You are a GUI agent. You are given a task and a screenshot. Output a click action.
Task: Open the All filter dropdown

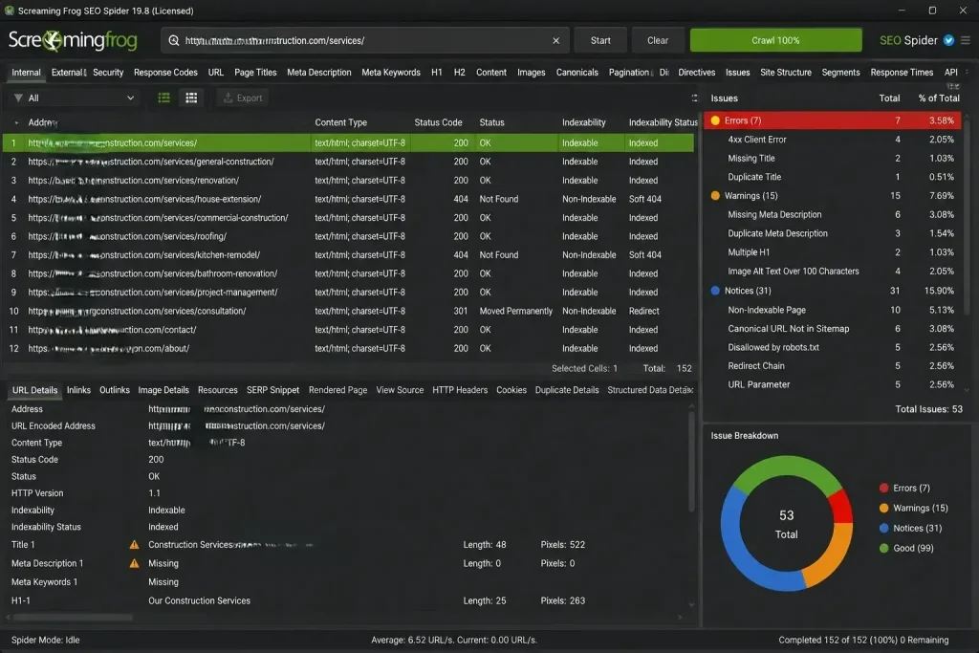click(x=75, y=98)
